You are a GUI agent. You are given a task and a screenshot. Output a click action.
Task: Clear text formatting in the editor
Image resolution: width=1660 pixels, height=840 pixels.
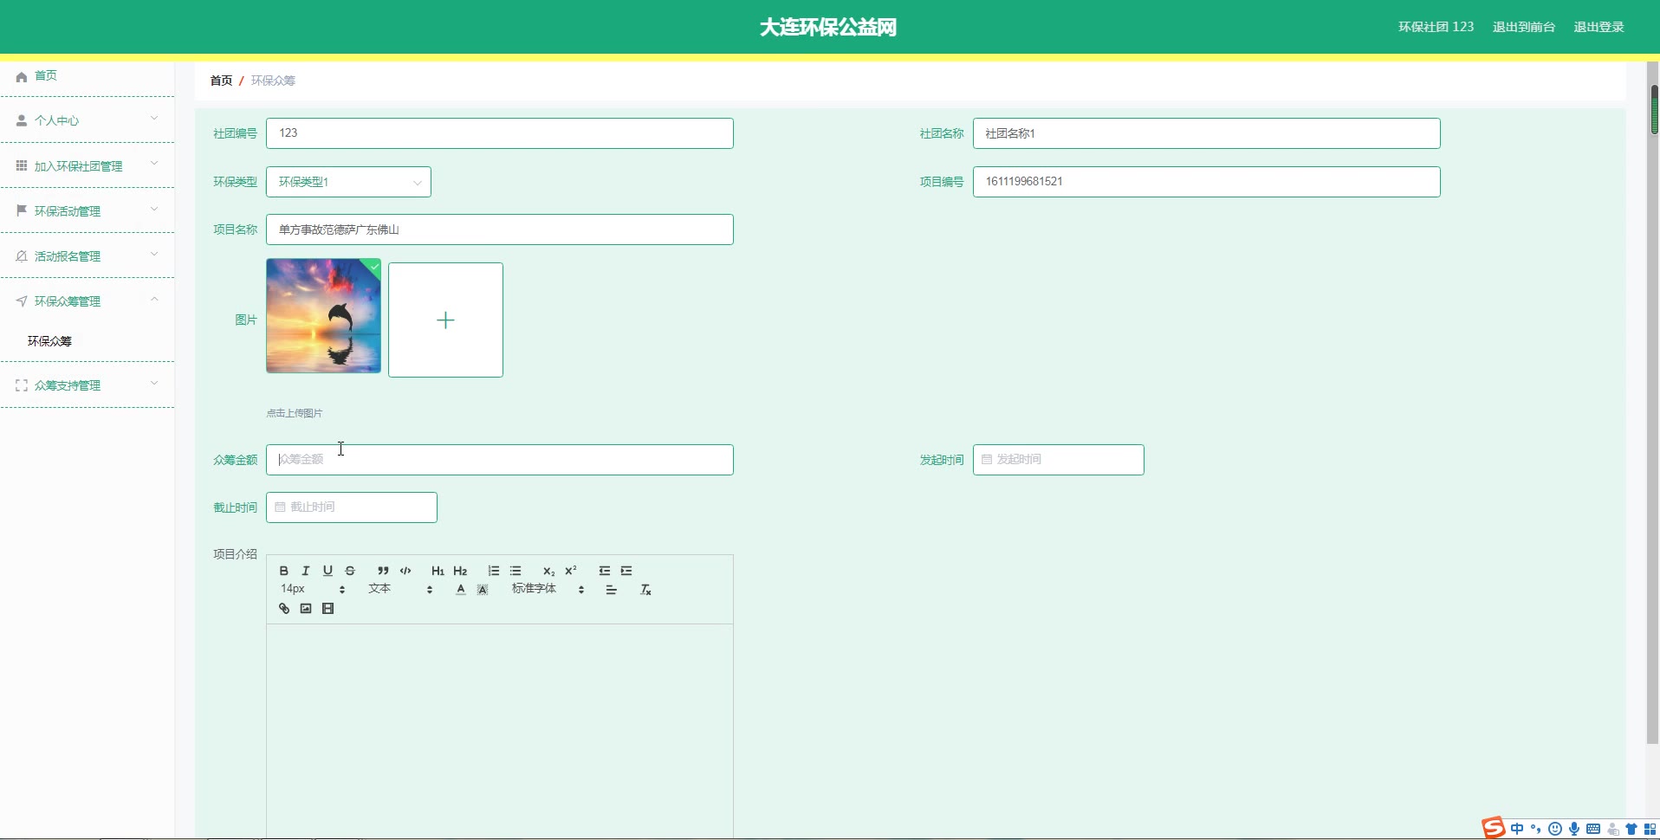coord(645,590)
